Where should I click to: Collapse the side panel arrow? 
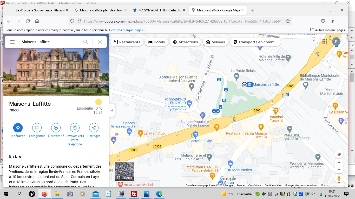pyautogui.click(x=112, y=110)
